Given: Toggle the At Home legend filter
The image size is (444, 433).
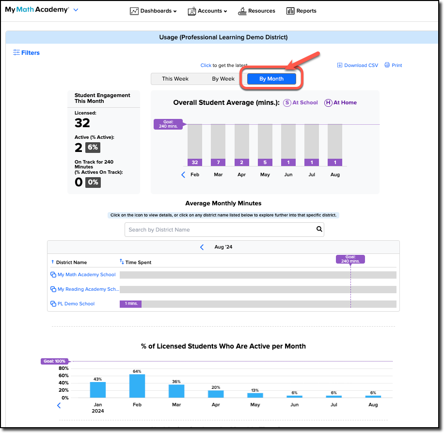Looking at the screenshot, I should click(340, 102).
